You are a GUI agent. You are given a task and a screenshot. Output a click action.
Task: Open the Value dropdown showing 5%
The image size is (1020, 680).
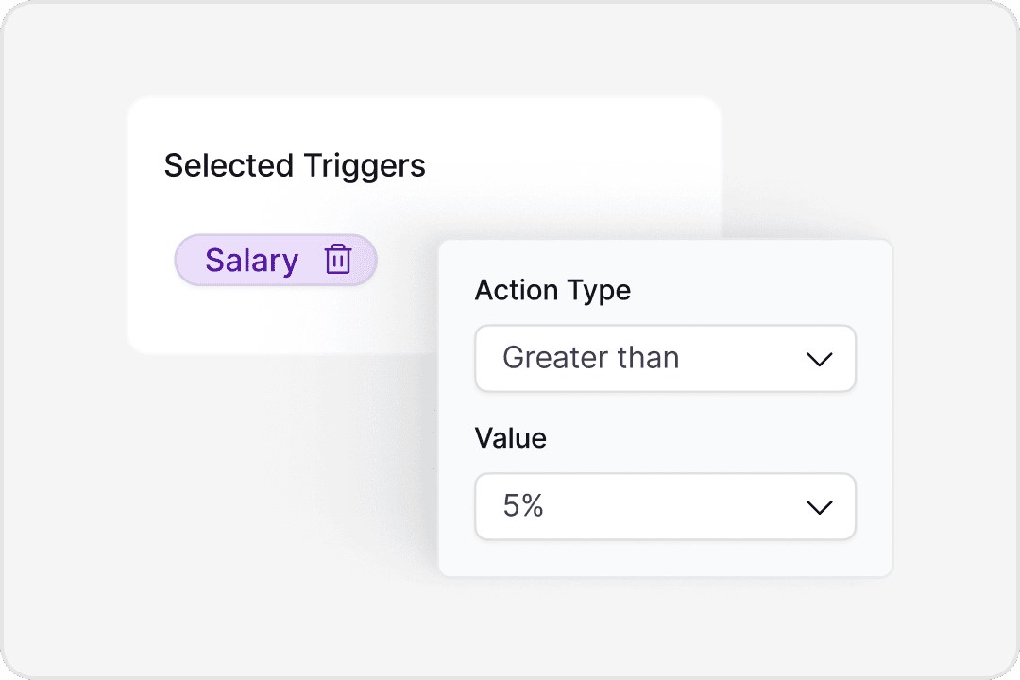point(665,507)
